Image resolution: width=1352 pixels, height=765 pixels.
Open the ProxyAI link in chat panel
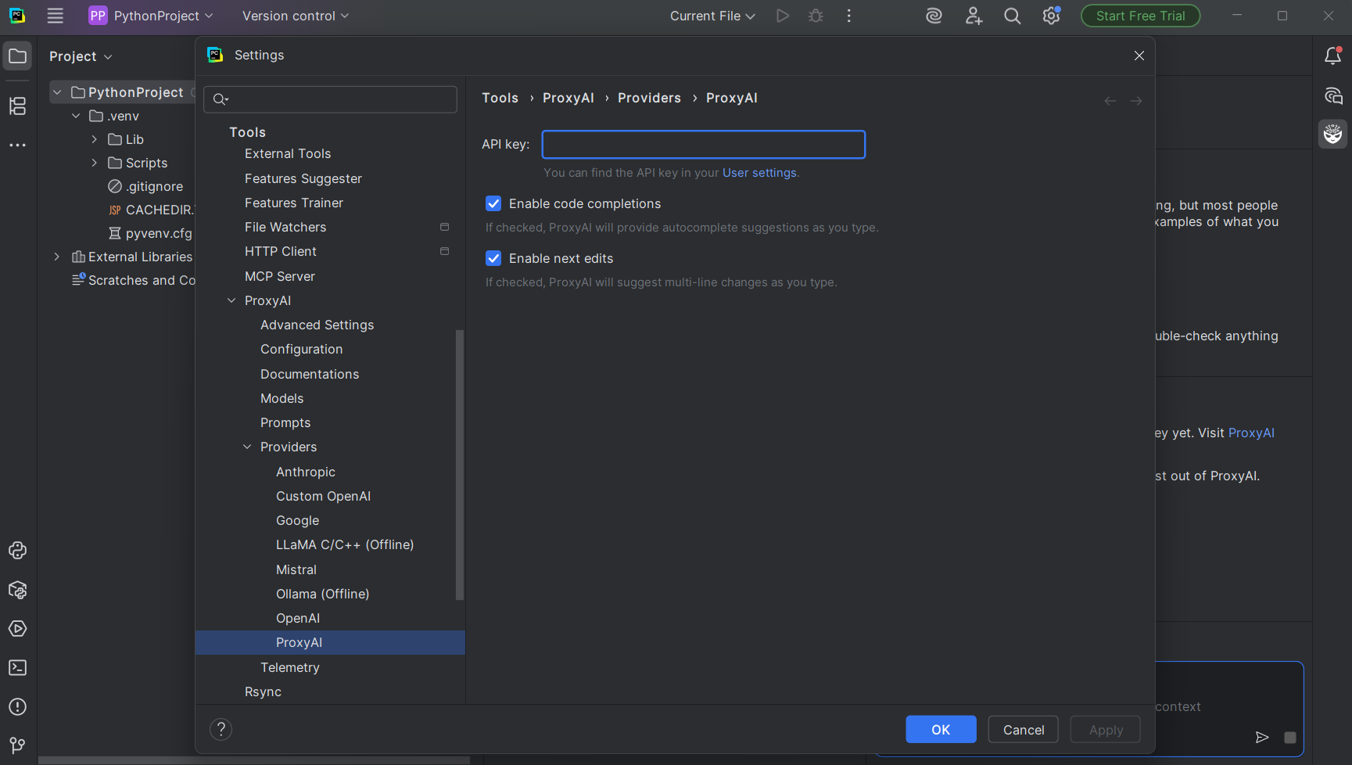pyautogui.click(x=1251, y=433)
